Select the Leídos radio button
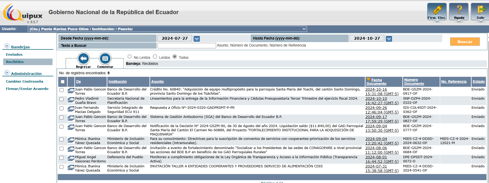This screenshot has width=489, height=183. pyautogui.click(x=155, y=57)
